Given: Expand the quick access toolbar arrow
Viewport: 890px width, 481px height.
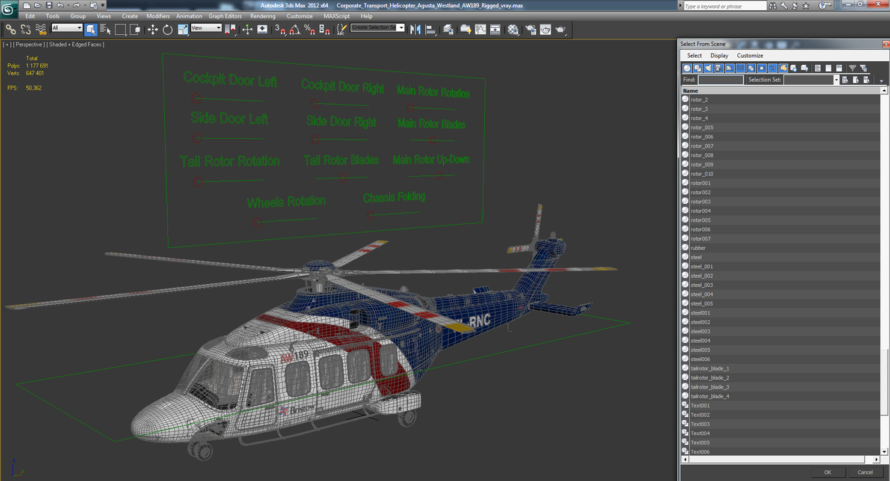Looking at the screenshot, I should [x=103, y=5].
